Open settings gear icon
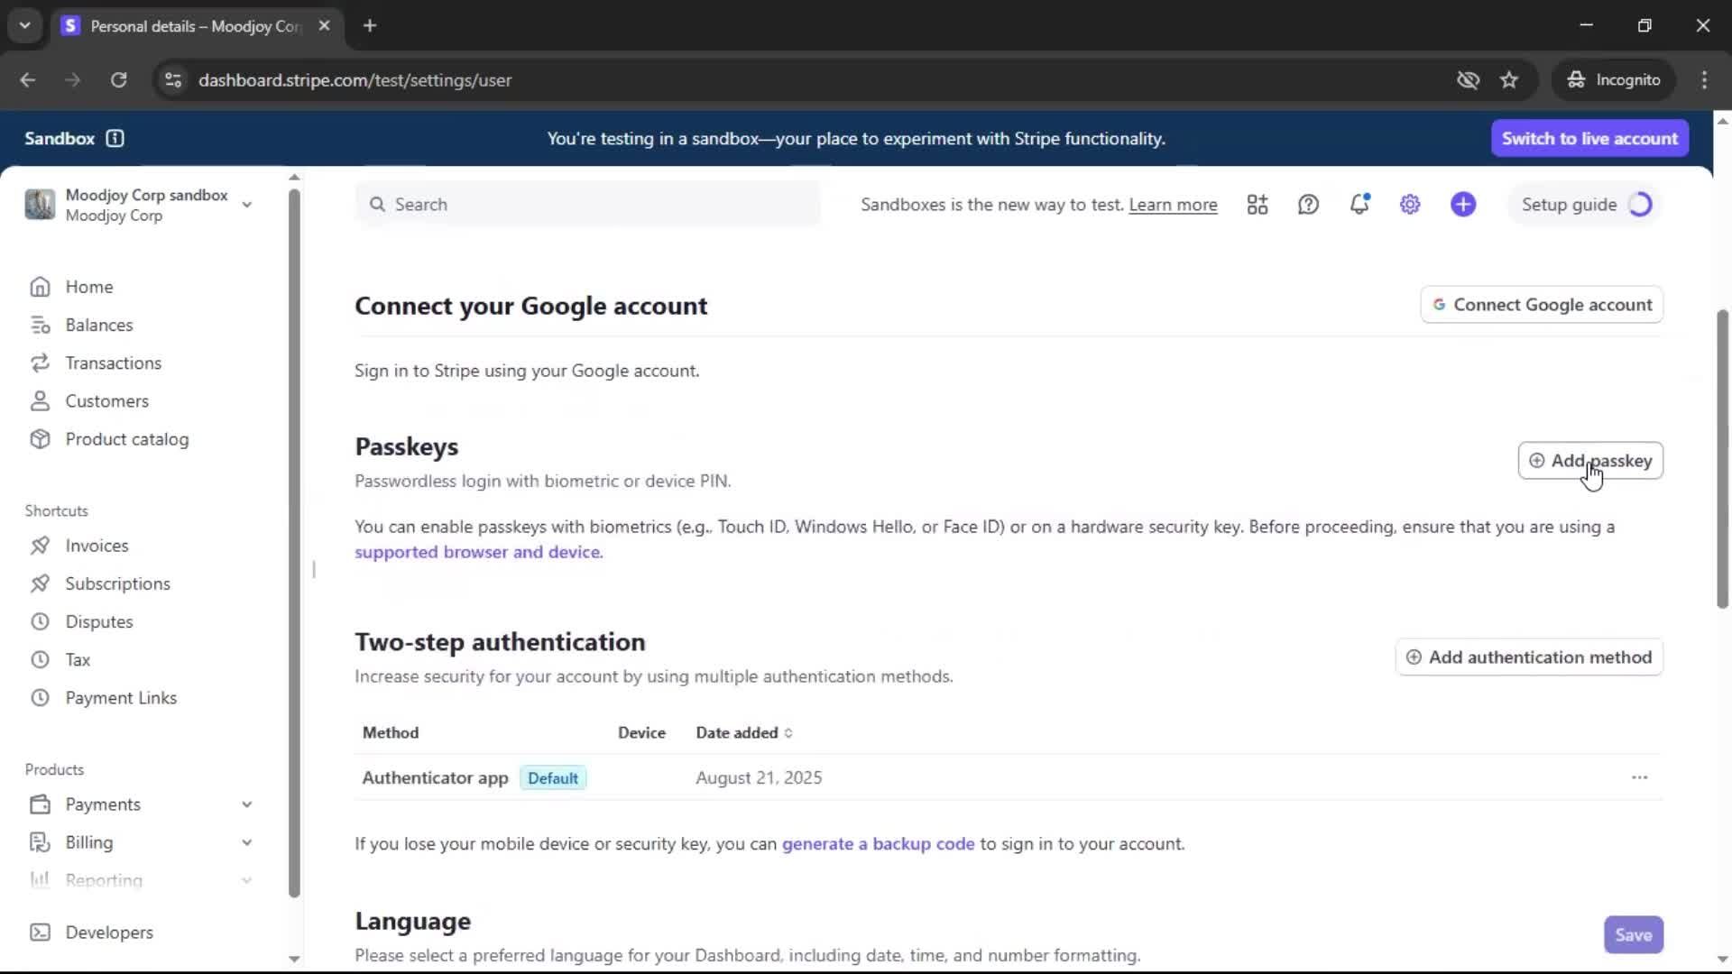The height and width of the screenshot is (974, 1732). pyautogui.click(x=1410, y=205)
